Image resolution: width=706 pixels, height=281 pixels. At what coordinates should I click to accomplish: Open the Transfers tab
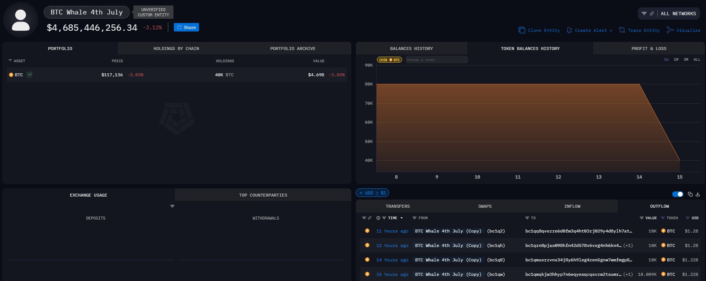(398, 206)
